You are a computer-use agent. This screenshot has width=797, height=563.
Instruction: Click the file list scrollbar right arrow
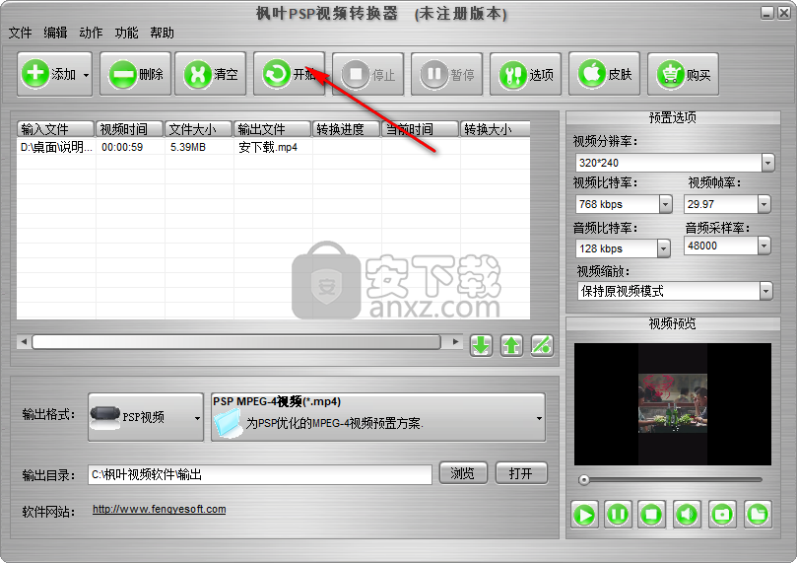(455, 342)
